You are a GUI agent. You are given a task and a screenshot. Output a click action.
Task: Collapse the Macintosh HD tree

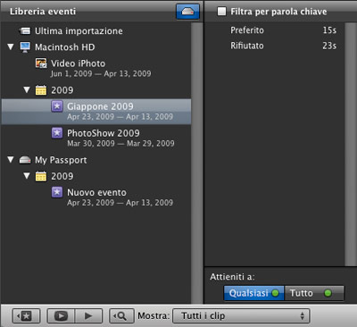[x=11, y=47]
